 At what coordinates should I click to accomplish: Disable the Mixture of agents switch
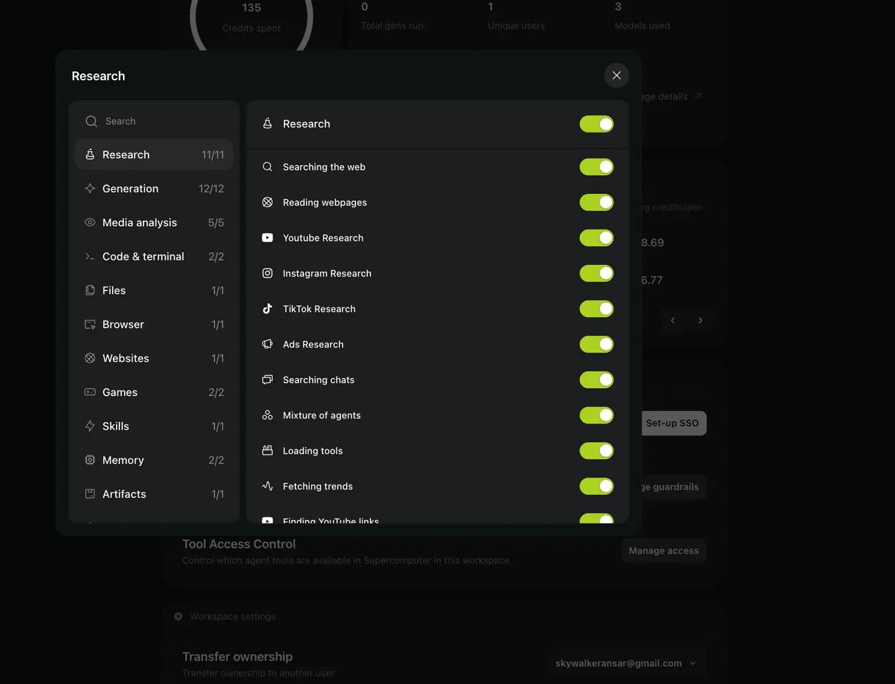coord(597,415)
